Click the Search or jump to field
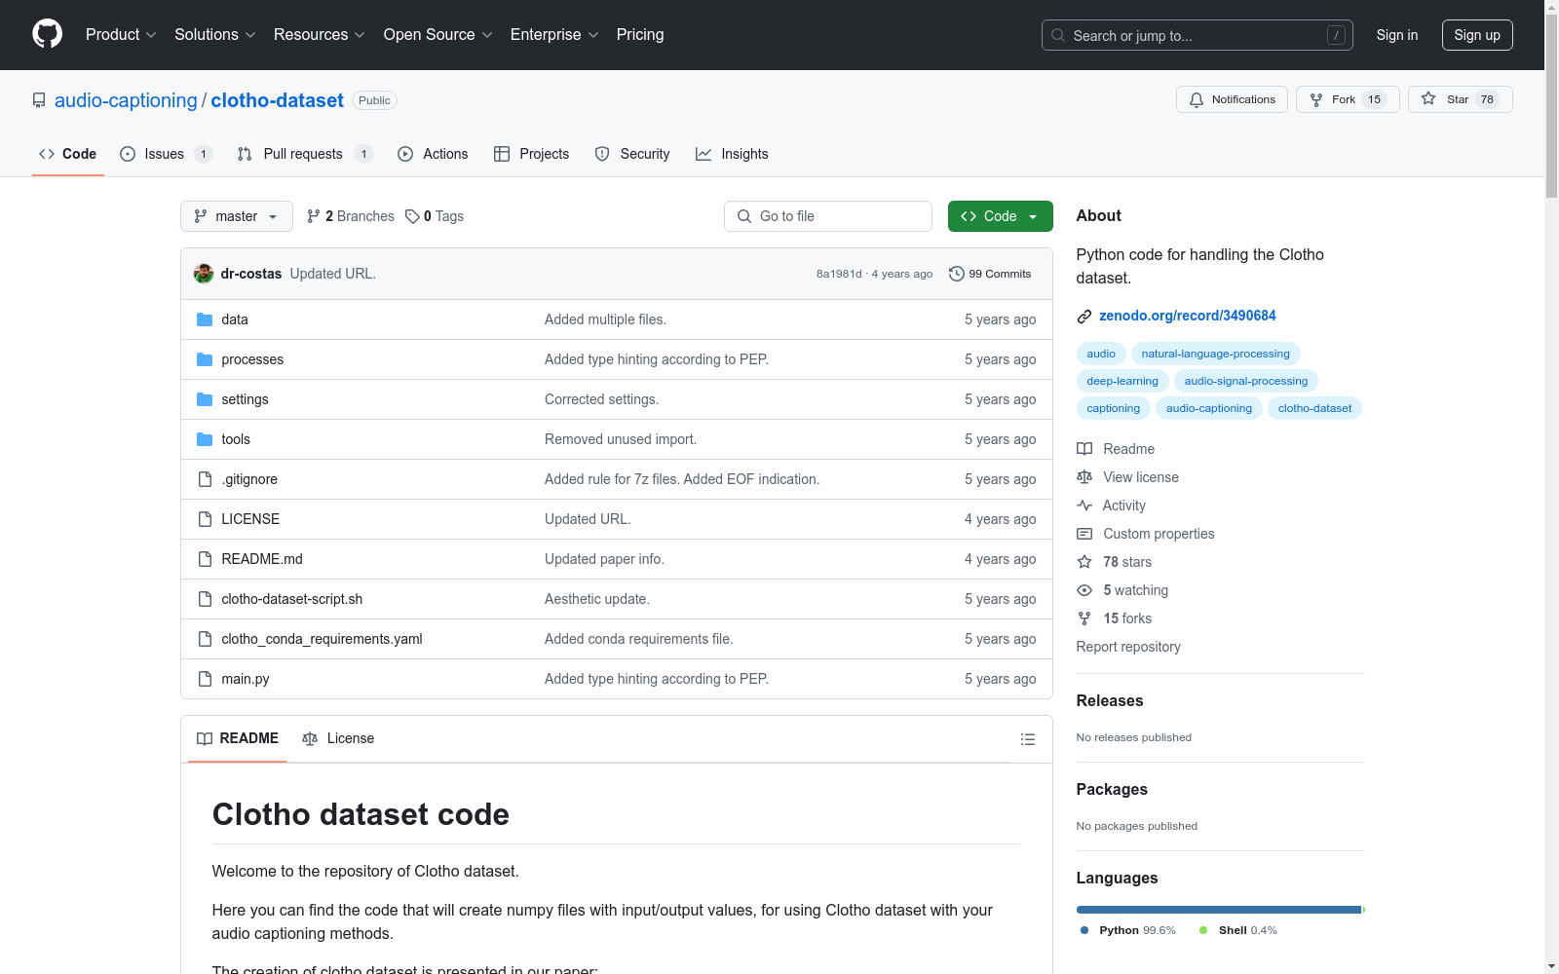Screen dimensions: 1559x974 point(1198,35)
